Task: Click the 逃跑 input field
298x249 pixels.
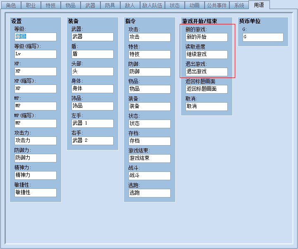Action: click(x=150, y=193)
